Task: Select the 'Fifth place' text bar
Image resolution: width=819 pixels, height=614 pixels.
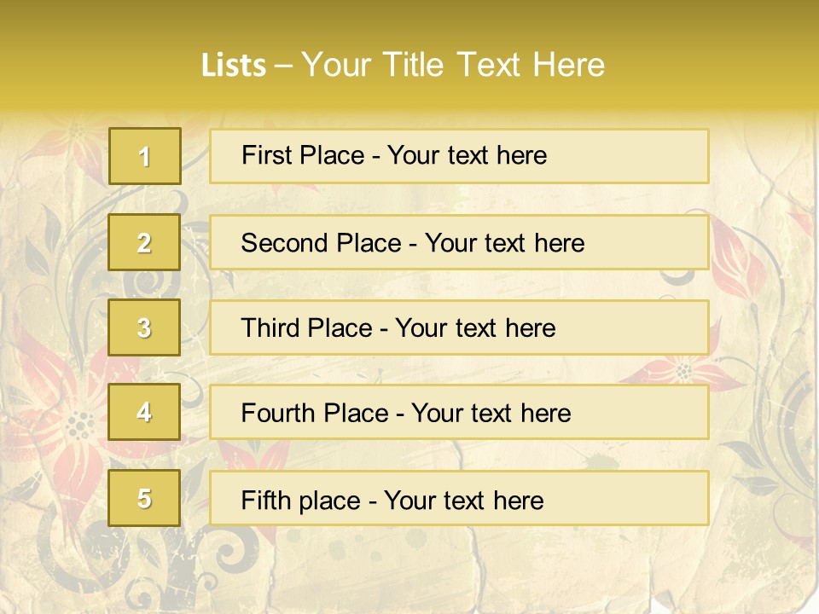Action: tap(459, 498)
